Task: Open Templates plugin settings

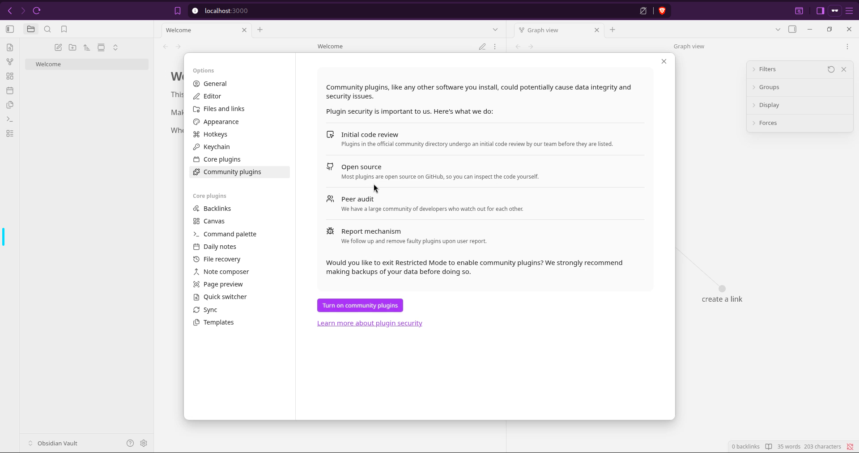Action: coord(239,322)
